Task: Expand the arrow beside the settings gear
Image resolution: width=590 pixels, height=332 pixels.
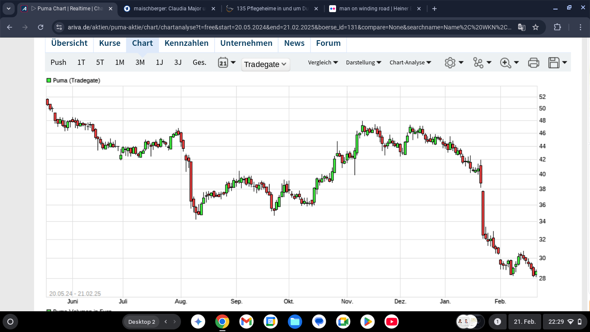Action: point(461,63)
